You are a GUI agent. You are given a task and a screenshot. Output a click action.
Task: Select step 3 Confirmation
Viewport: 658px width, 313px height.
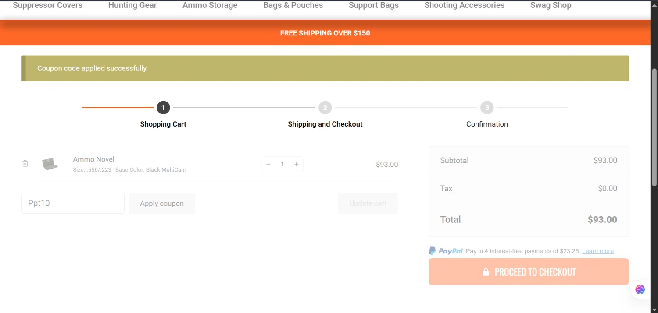point(487,107)
